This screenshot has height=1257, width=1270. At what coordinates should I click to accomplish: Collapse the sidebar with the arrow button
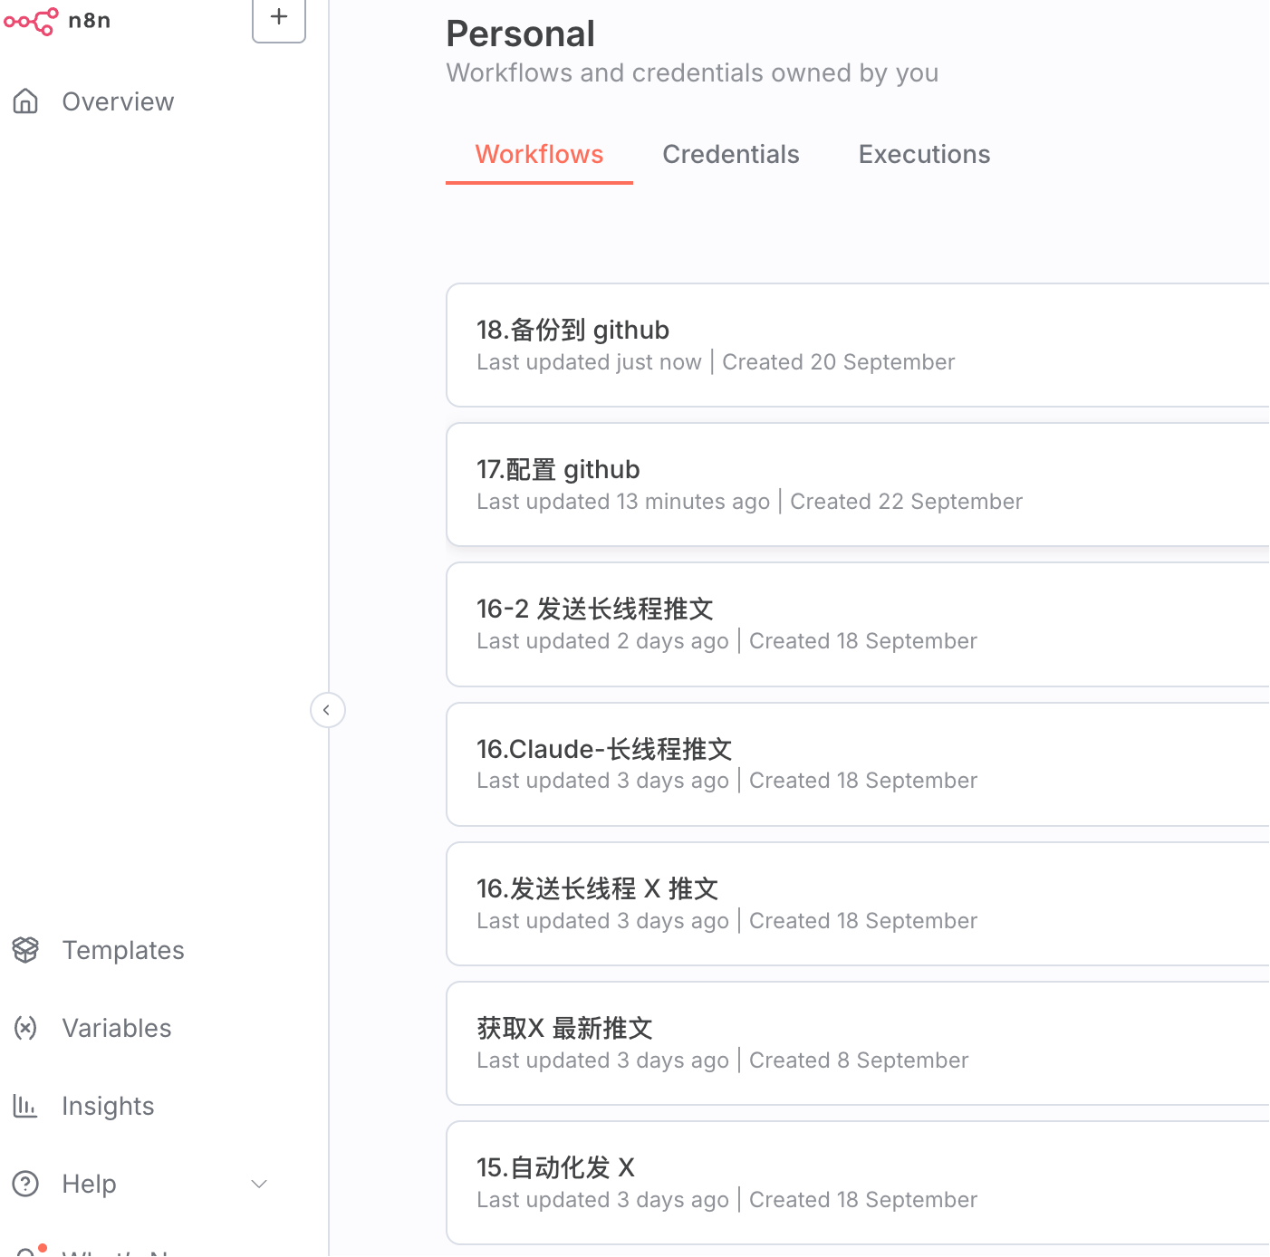pyautogui.click(x=327, y=710)
